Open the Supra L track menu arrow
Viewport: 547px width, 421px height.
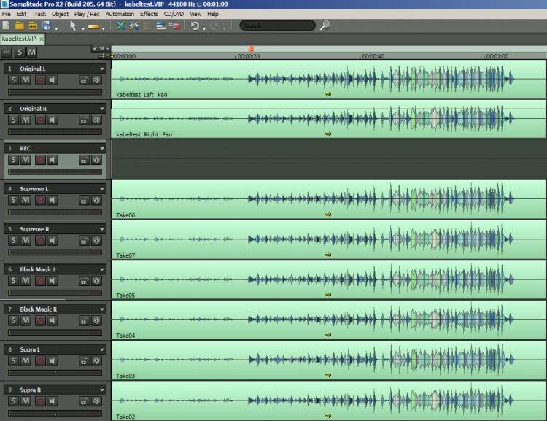tap(102, 349)
